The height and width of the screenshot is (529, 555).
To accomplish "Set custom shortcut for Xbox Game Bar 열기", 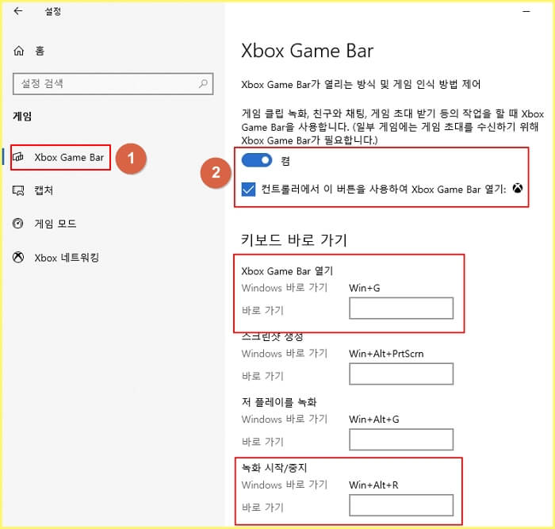I will click(x=401, y=308).
